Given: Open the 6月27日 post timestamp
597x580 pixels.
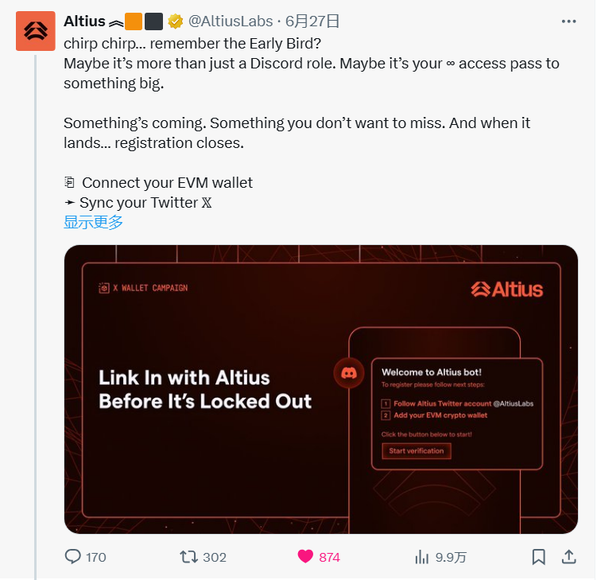Looking at the screenshot, I should pyautogui.click(x=312, y=21).
